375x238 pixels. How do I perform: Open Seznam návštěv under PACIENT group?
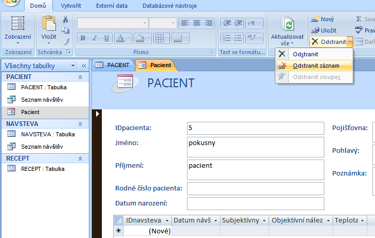coord(45,100)
